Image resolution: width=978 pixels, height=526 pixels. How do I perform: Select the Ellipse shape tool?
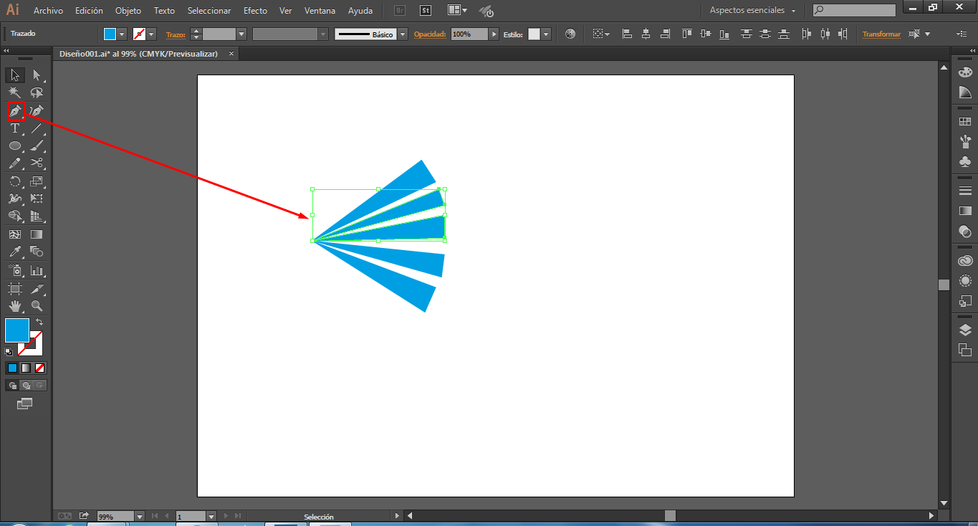click(x=15, y=145)
